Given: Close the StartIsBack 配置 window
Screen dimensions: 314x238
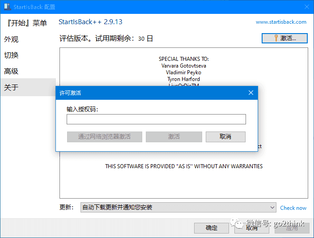Looking at the screenshot, I should coord(306,7).
